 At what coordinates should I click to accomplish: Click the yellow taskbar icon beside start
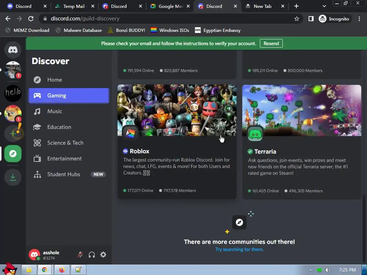(29, 270)
